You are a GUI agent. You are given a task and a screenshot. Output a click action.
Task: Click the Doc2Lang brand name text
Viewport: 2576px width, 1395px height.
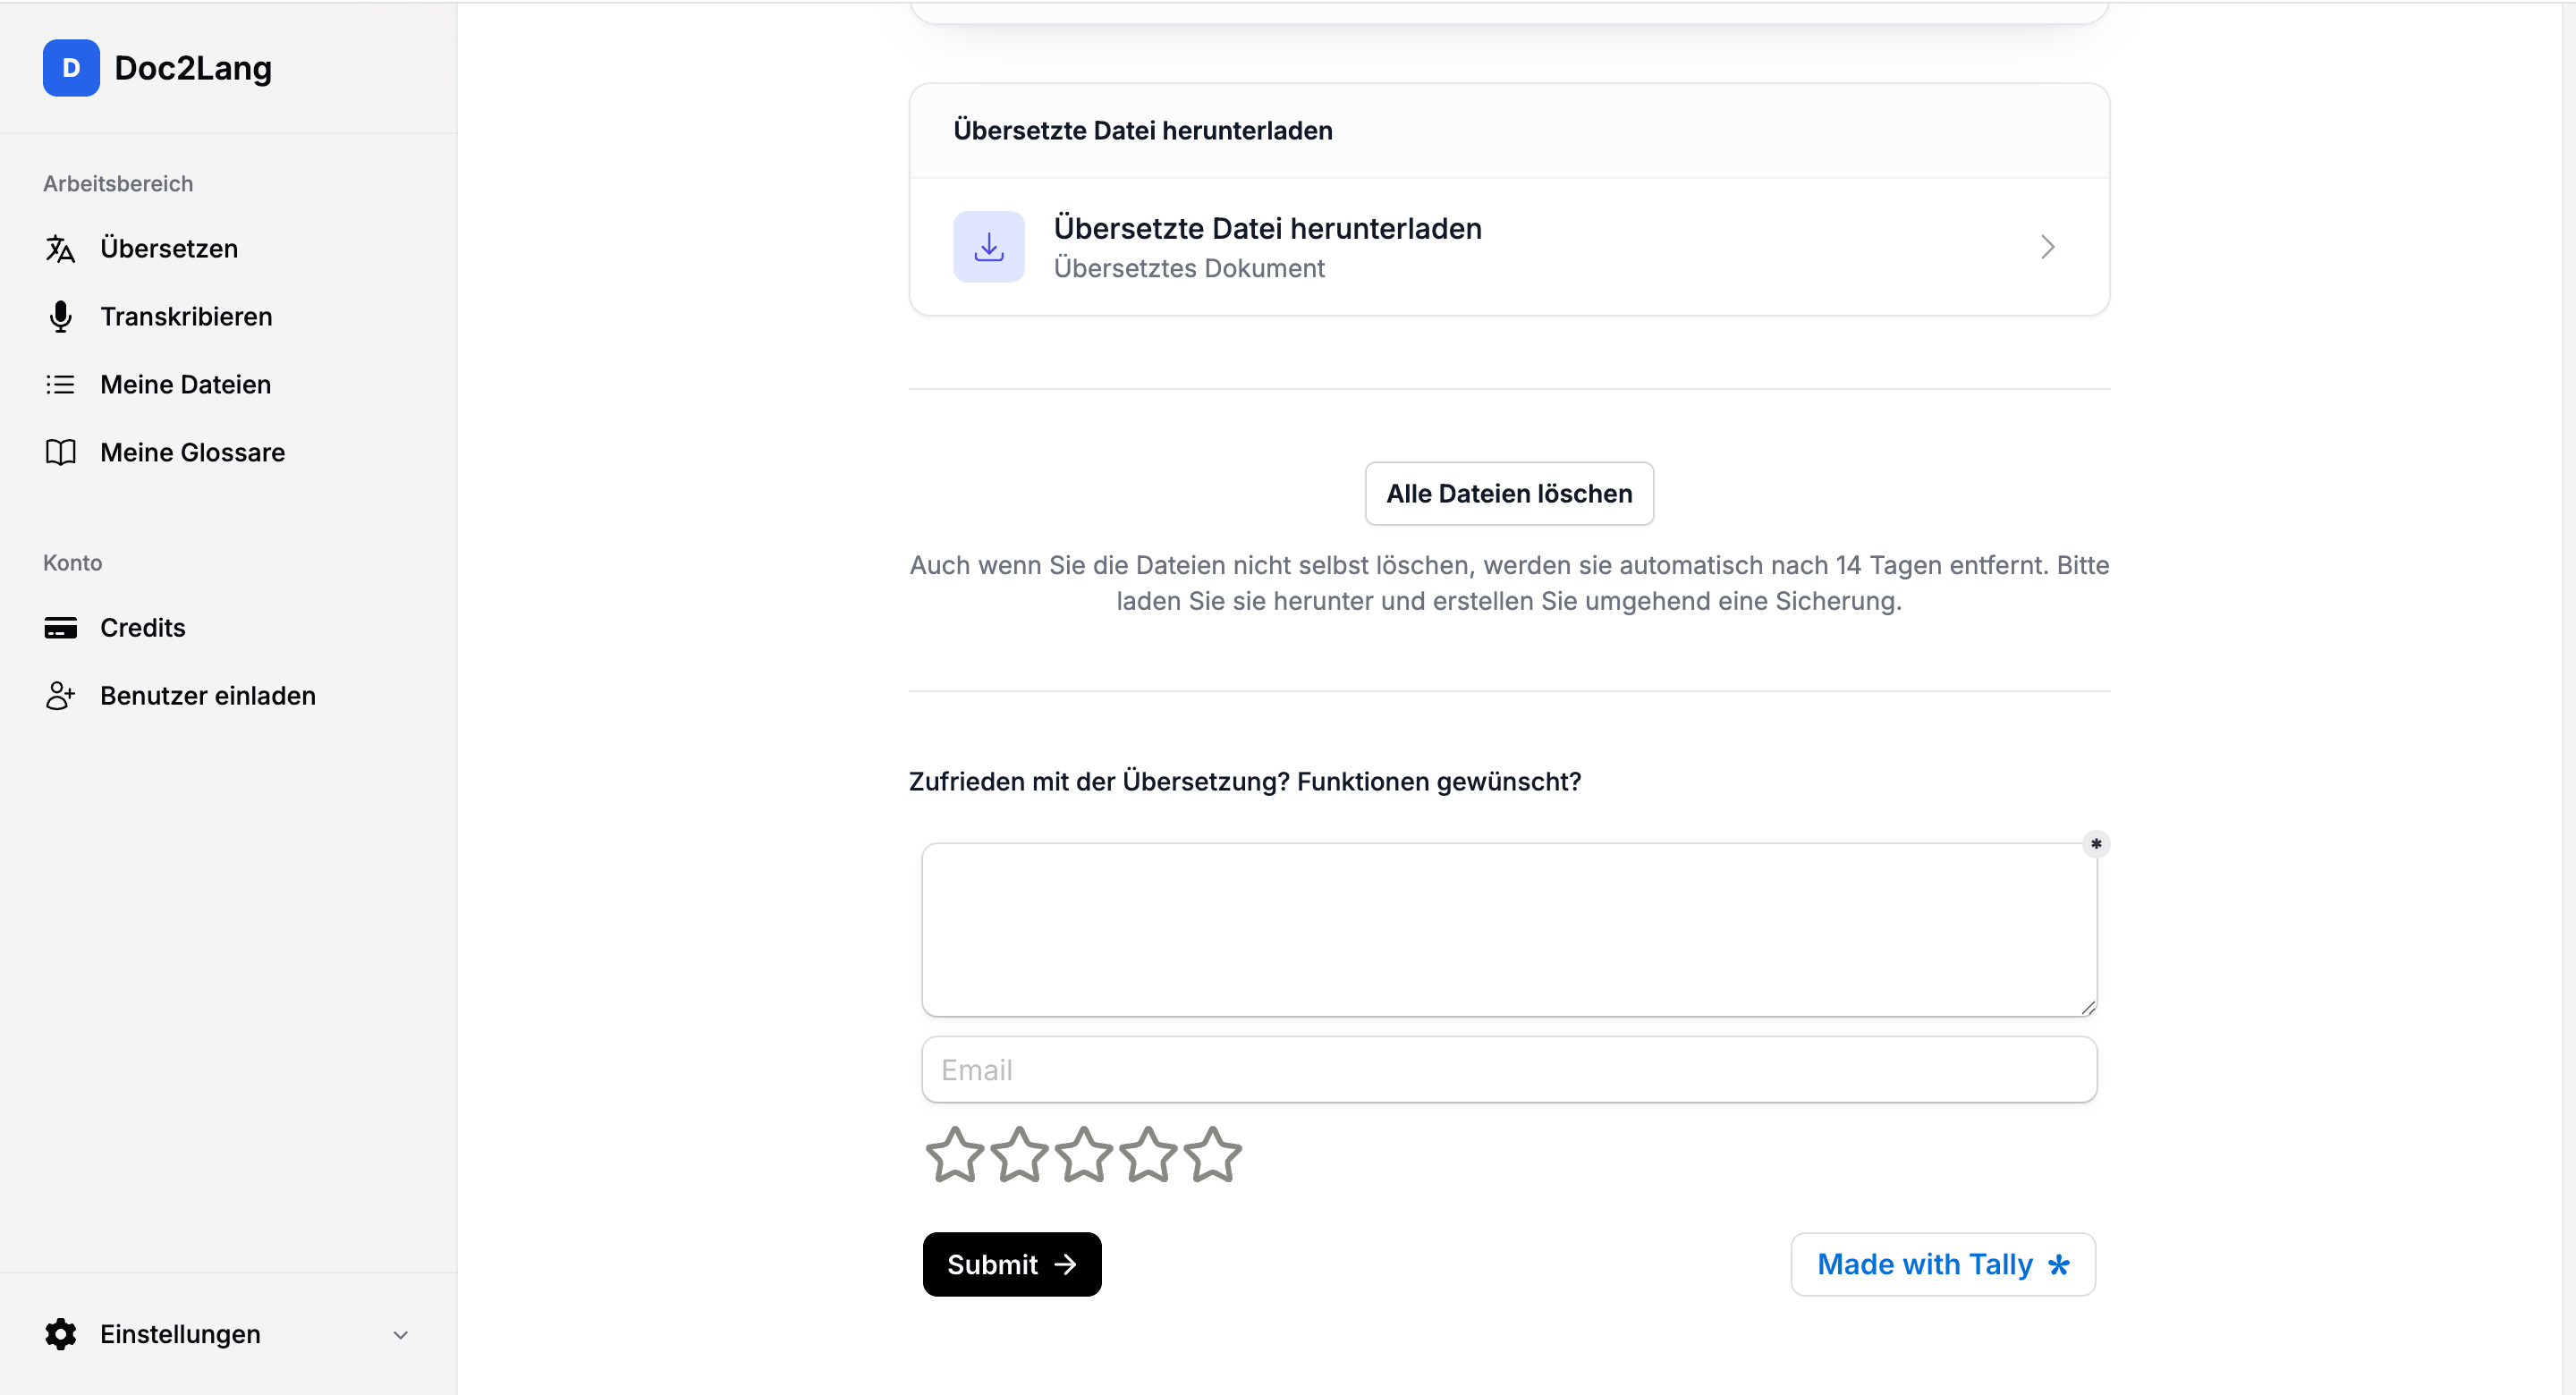193,68
